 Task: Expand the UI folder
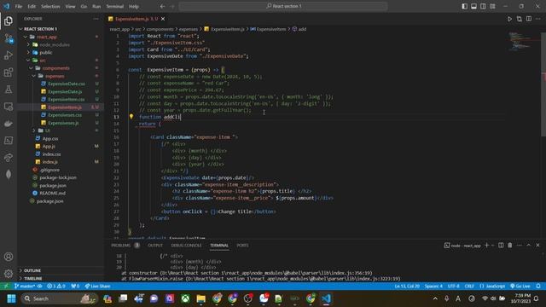34,130
